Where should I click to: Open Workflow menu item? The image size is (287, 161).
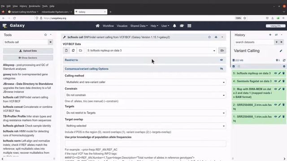coord(108,26)
